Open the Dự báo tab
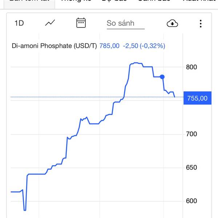Image resolution: width=218 pixels, height=218 pixels. click(x=114, y=1)
